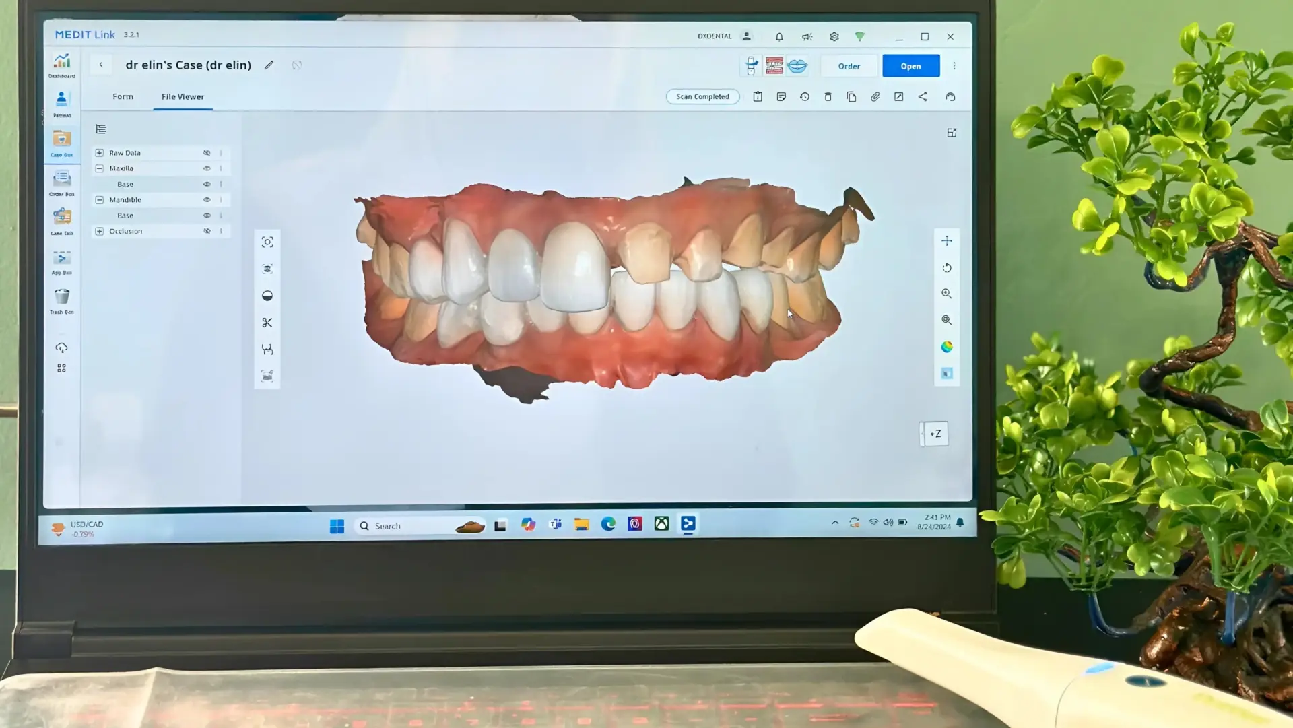Switch to the Form tab

(x=123, y=96)
